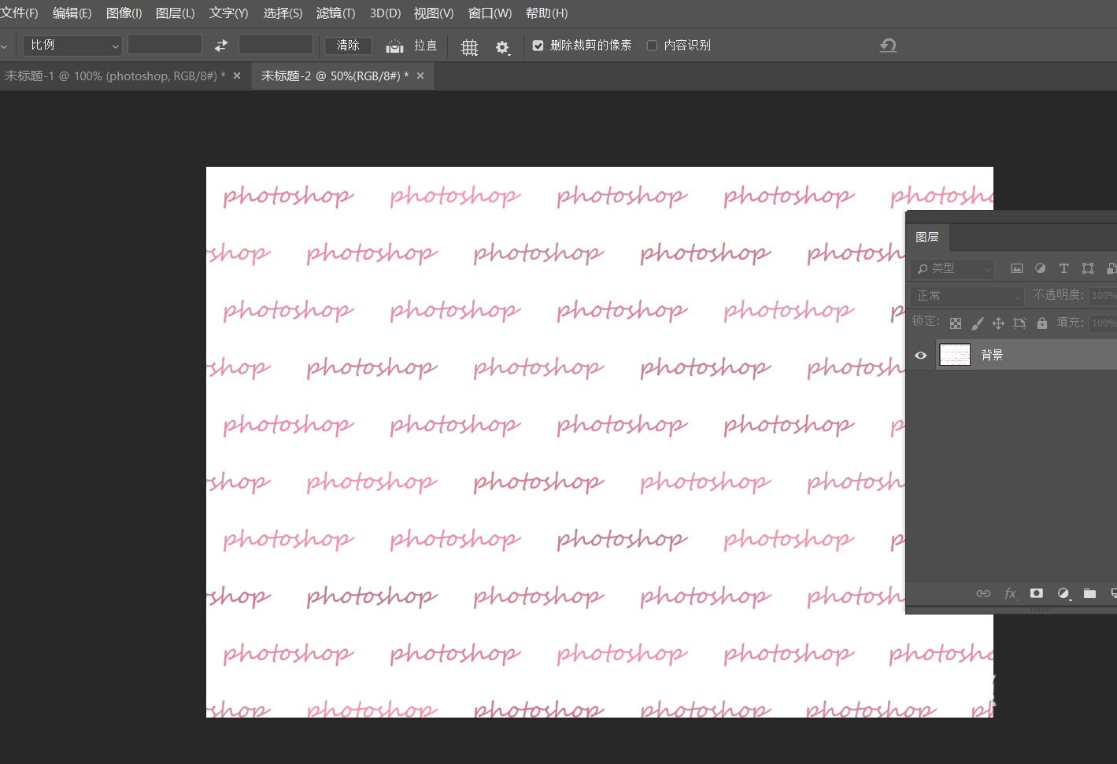Viewport: 1117px width, 764px height.
Task: Open the 图像(I) menu
Action: [124, 13]
